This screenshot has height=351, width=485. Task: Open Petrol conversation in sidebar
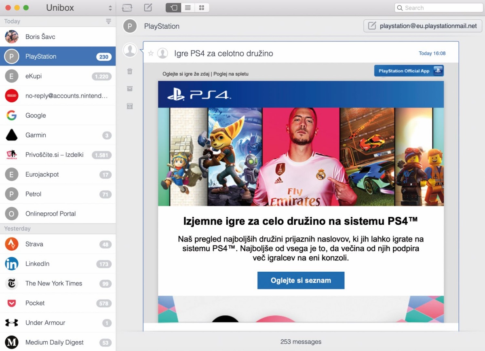point(58,194)
